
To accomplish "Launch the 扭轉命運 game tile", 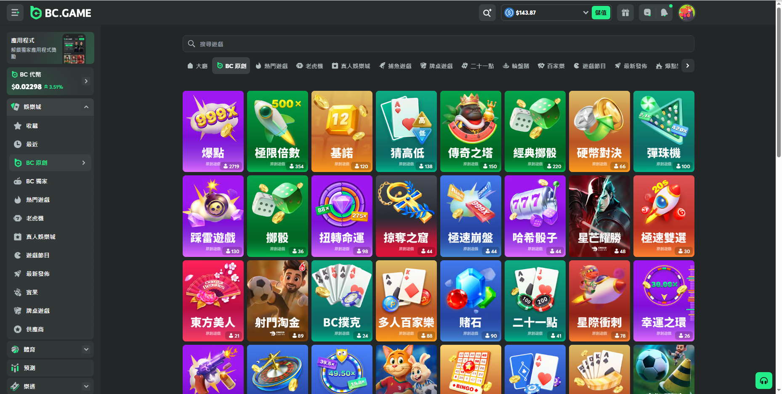I will [x=342, y=216].
